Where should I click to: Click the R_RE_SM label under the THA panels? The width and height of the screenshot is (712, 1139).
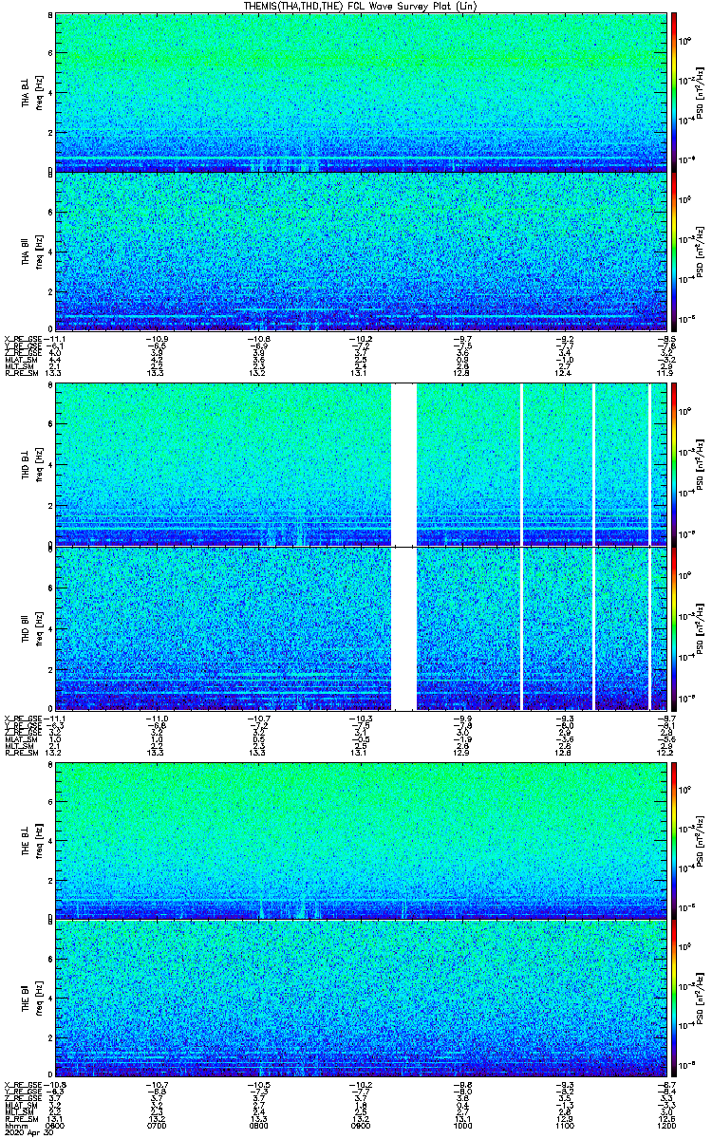(x=20, y=373)
